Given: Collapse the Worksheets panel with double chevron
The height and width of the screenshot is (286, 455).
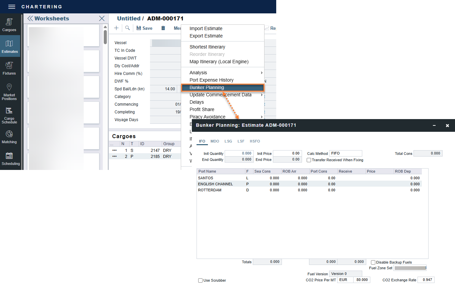Looking at the screenshot, I should click(30, 18).
